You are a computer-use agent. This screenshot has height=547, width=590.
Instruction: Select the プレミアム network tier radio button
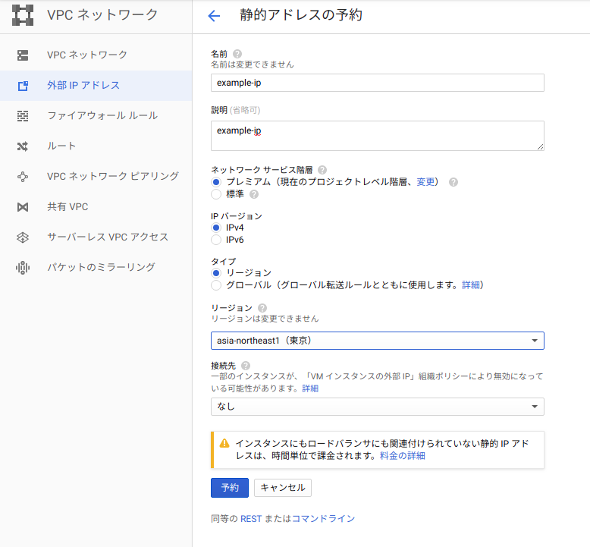[x=216, y=182]
